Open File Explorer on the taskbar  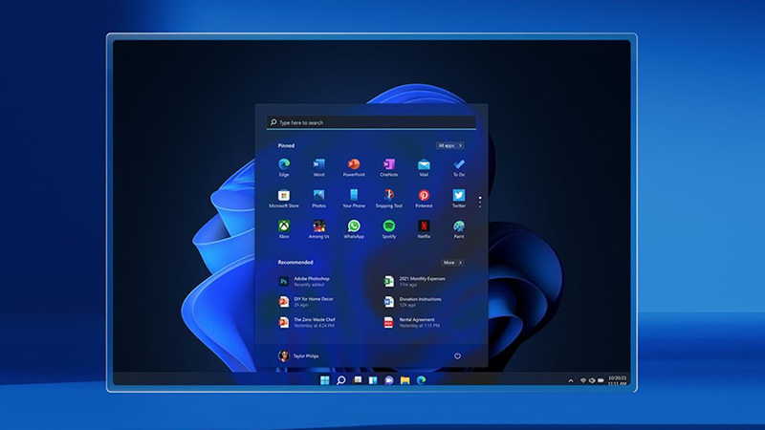coord(404,380)
